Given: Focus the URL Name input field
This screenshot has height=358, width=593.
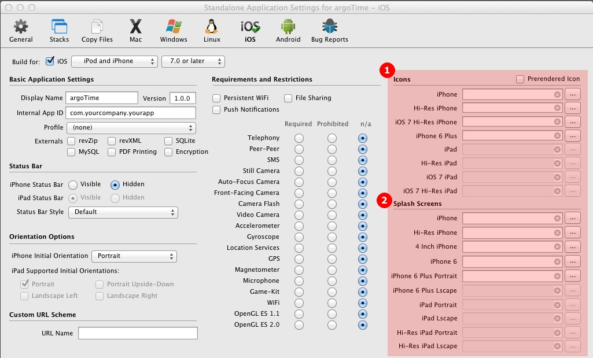Looking at the screenshot, I should click(x=138, y=334).
